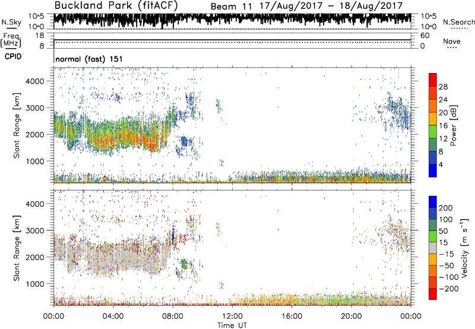Click the 'Velocity [m s-1]' colorbar label
Screen dimensions: 475x329
pos(464,248)
